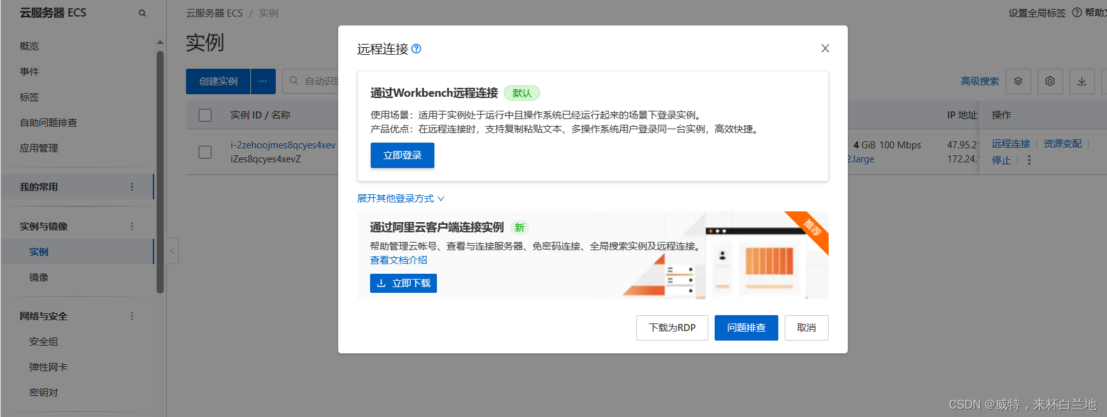
Task: Close the 远程连接 dialog with the X
Action: point(825,48)
